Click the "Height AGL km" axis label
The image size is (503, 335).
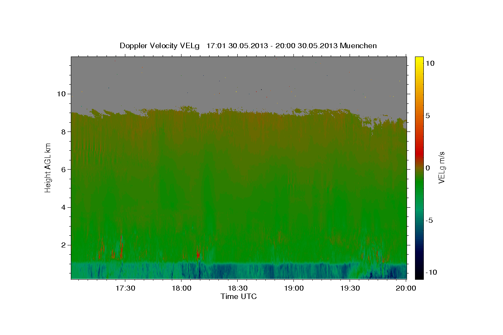pyautogui.click(x=48, y=167)
